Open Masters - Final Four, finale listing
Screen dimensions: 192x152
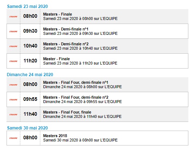coord(67,112)
